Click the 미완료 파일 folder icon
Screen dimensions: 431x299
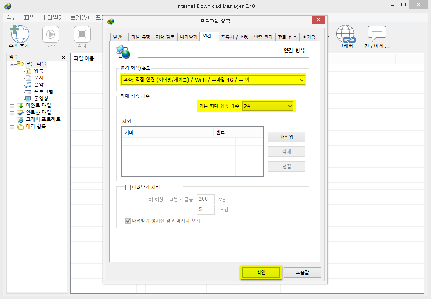tap(20, 106)
